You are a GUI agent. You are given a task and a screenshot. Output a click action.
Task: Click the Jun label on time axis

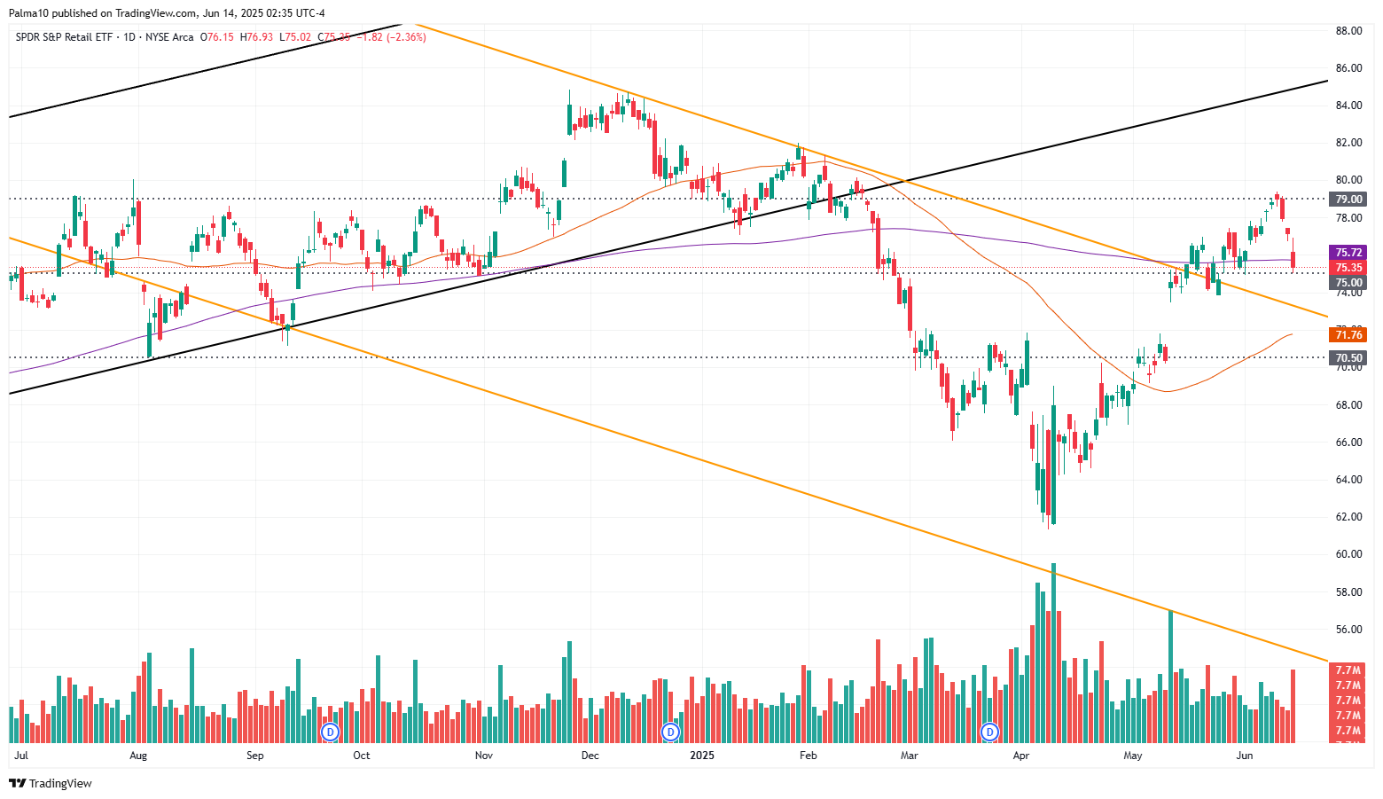click(1245, 756)
